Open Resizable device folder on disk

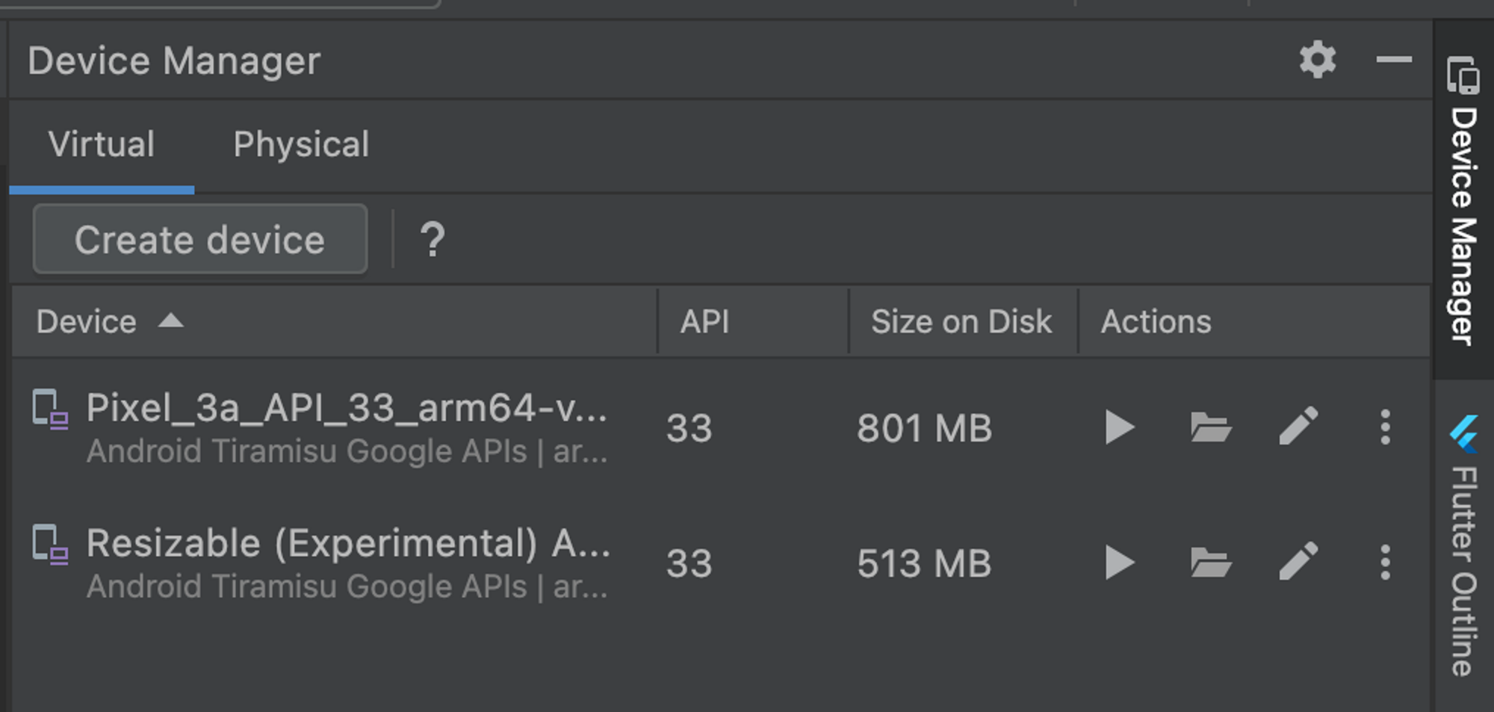(x=1210, y=563)
